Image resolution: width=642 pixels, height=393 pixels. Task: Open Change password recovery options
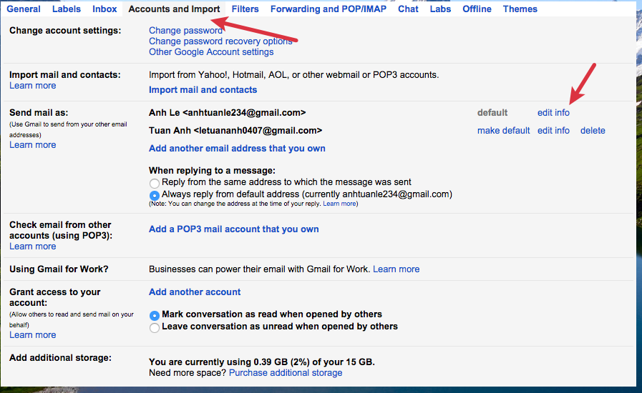point(220,41)
